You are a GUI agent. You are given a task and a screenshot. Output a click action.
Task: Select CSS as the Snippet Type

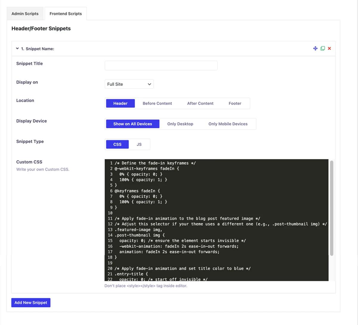click(117, 144)
